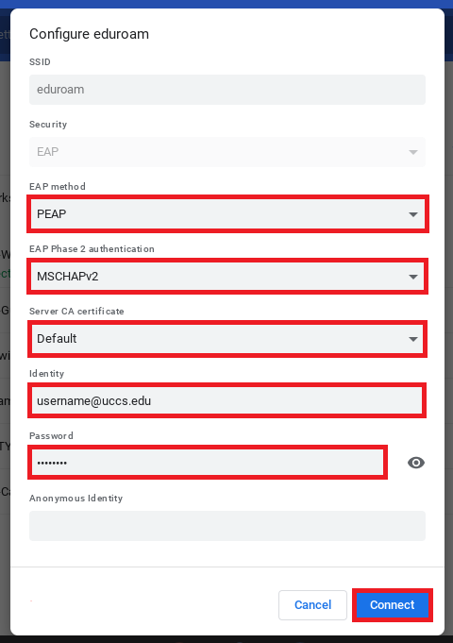
Task: Click the Cancel button
Action: pyautogui.click(x=312, y=605)
